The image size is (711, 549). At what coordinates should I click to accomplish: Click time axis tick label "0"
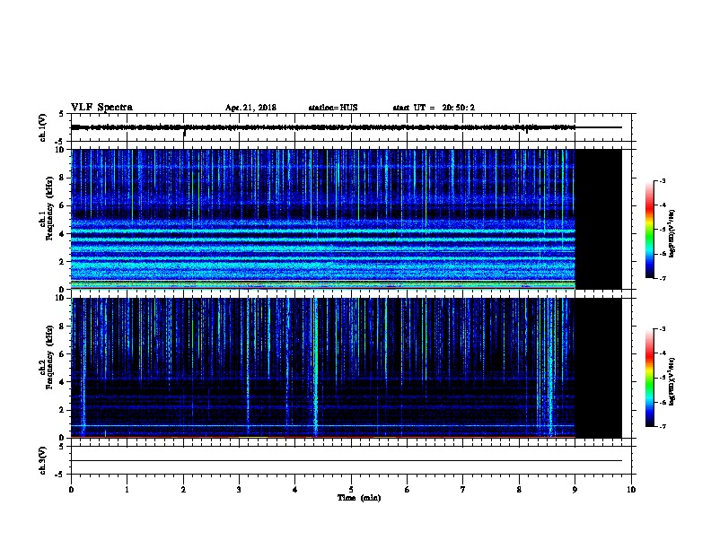(71, 490)
